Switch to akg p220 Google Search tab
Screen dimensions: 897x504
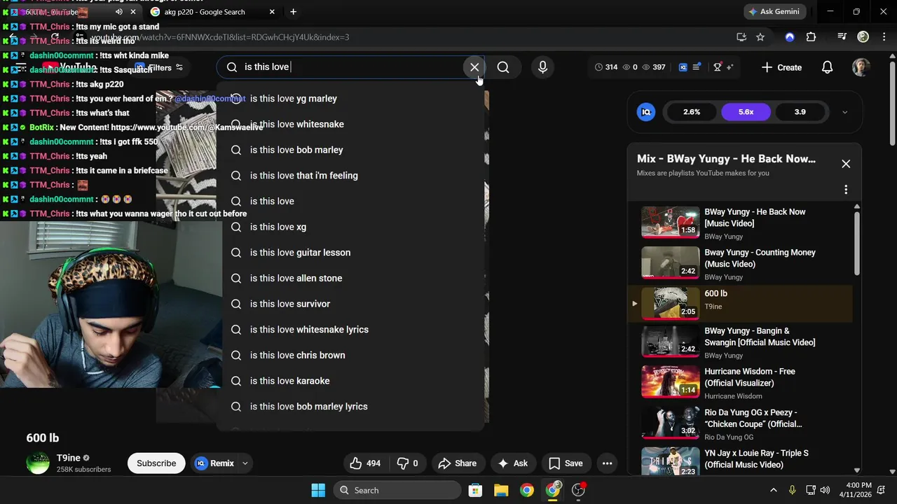click(x=212, y=12)
